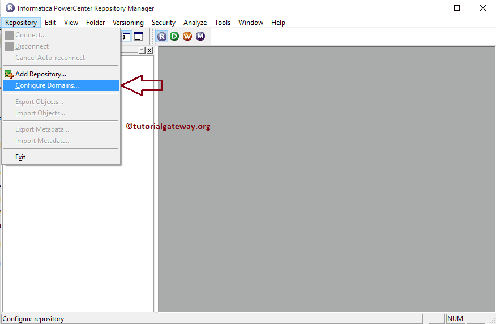Close the Repository Manager window

pos(483,8)
